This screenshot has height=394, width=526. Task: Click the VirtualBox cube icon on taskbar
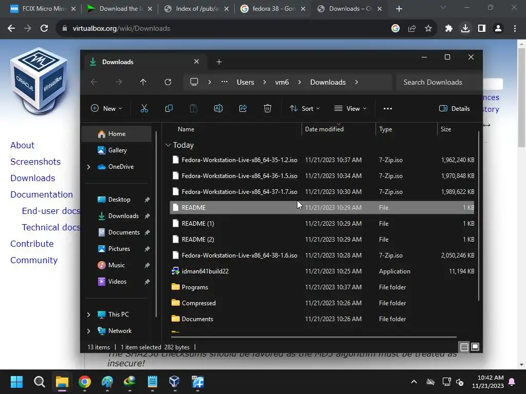click(x=174, y=382)
